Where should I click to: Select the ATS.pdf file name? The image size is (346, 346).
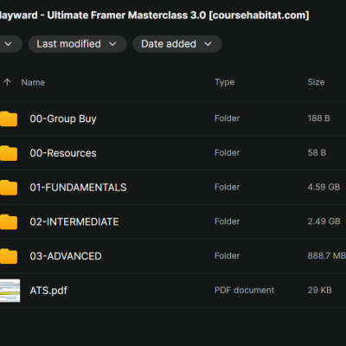[48, 291]
